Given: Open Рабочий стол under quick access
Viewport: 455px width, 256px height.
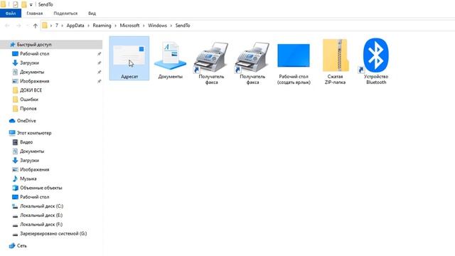Looking at the screenshot, I should 34,54.
